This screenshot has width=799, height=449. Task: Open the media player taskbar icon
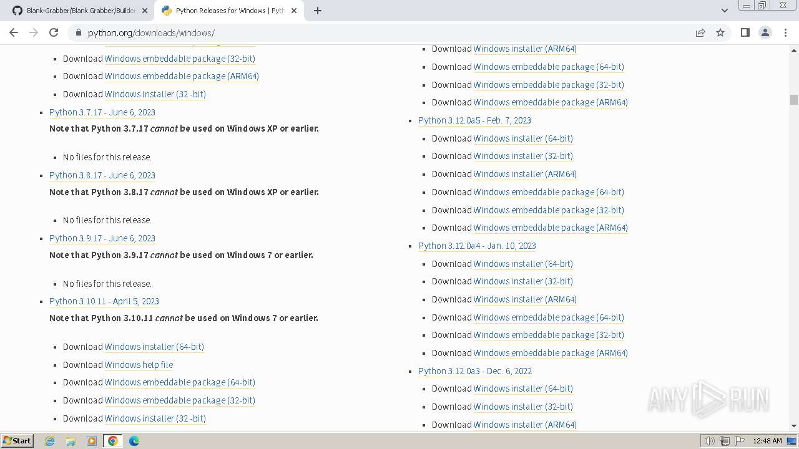(92, 441)
